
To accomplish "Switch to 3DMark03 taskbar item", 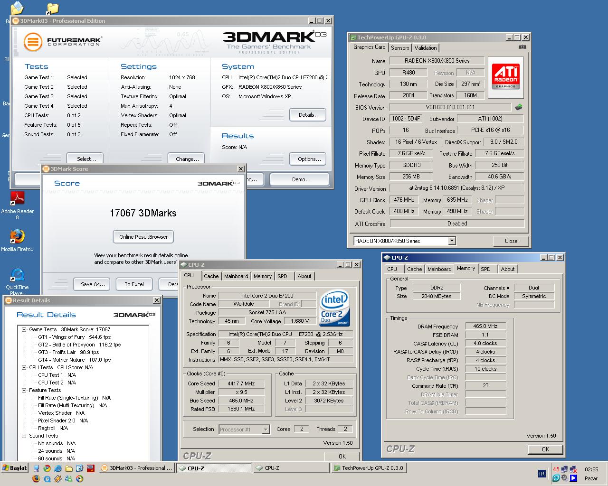I will tap(137, 468).
